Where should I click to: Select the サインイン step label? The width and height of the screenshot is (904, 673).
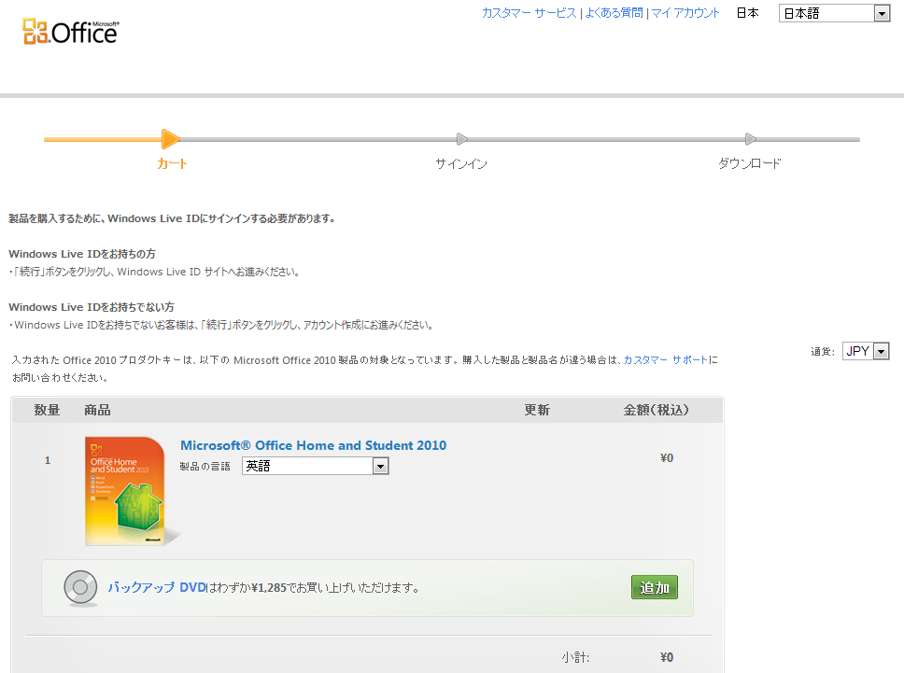pyautogui.click(x=461, y=163)
